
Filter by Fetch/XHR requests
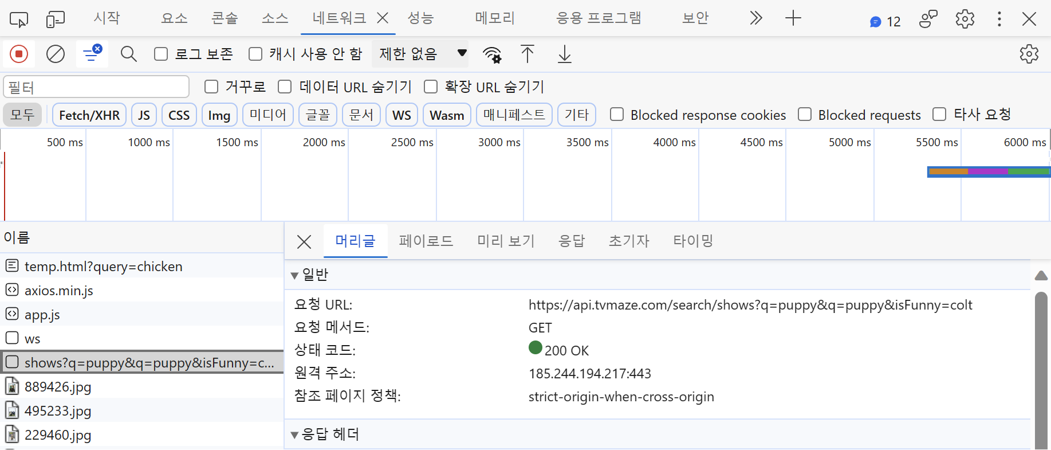click(89, 115)
